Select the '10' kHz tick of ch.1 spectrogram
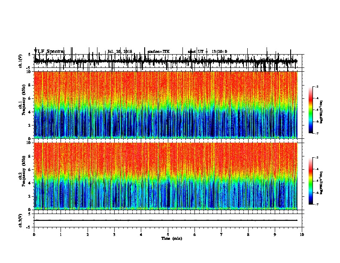The height and width of the screenshot is (263, 340). coord(28,72)
